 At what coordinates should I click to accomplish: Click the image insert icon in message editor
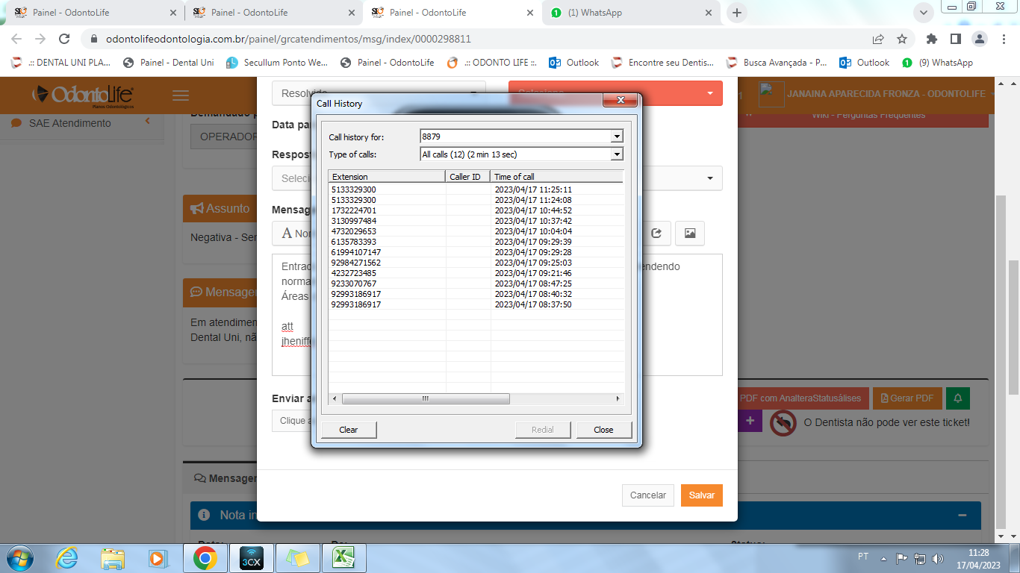[690, 234]
